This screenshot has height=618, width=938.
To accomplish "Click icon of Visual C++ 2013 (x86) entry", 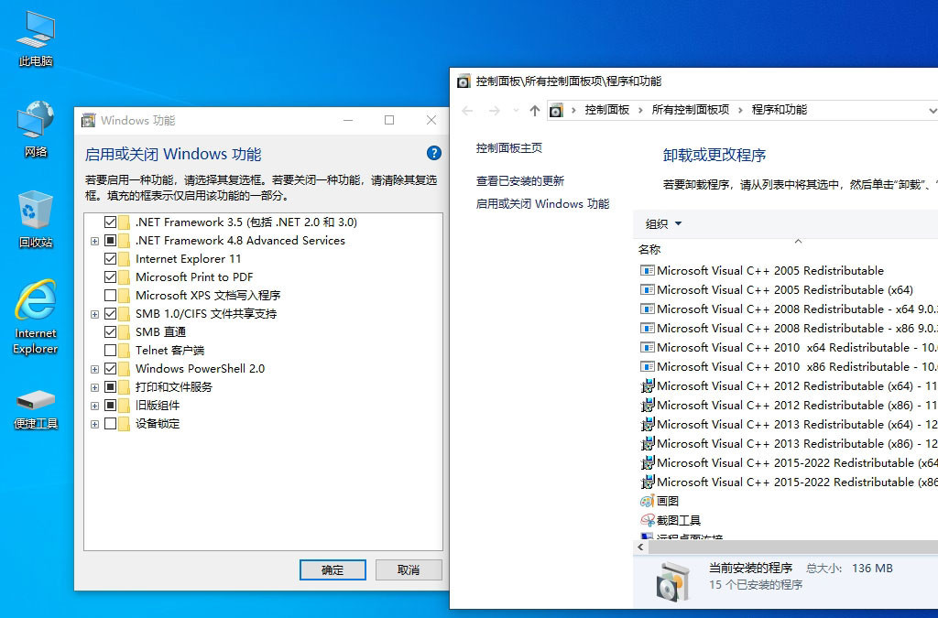I will [648, 443].
